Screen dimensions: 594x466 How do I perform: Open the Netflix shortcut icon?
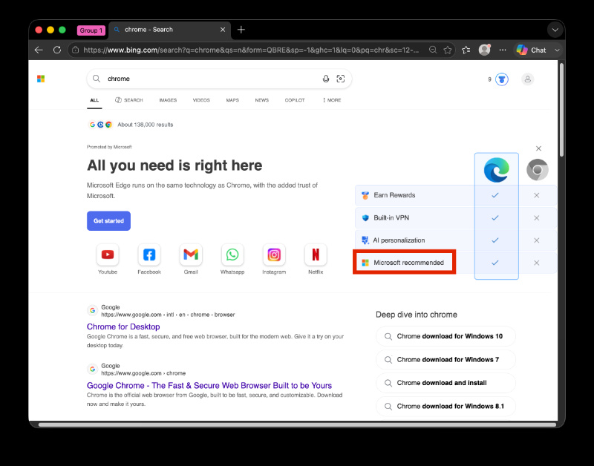point(316,255)
